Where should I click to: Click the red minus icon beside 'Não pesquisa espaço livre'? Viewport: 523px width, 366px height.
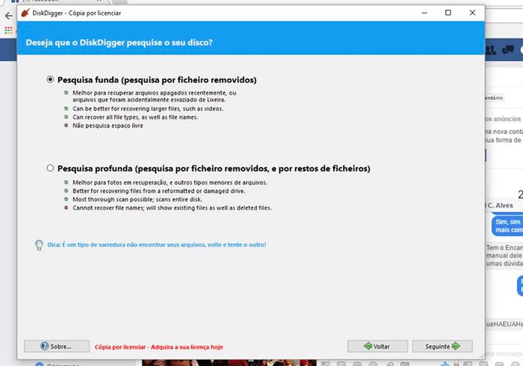[65, 126]
